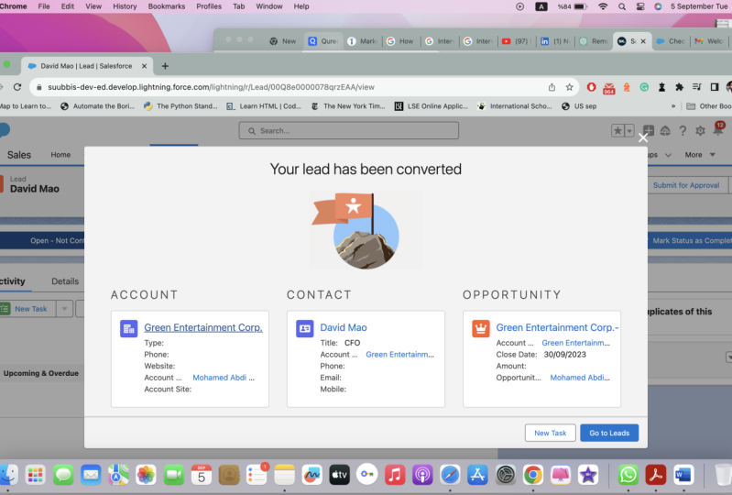The width and height of the screenshot is (732, 495).
Task: Open Apple Music from the Dock
Action: tap(395, 475)
